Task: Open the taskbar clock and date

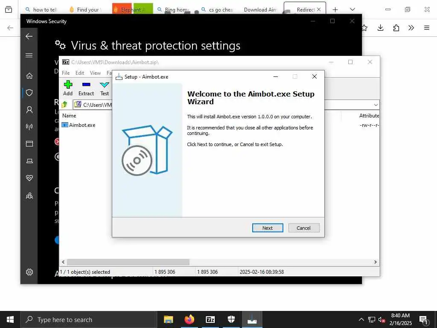Action: (x=400, y=319)
